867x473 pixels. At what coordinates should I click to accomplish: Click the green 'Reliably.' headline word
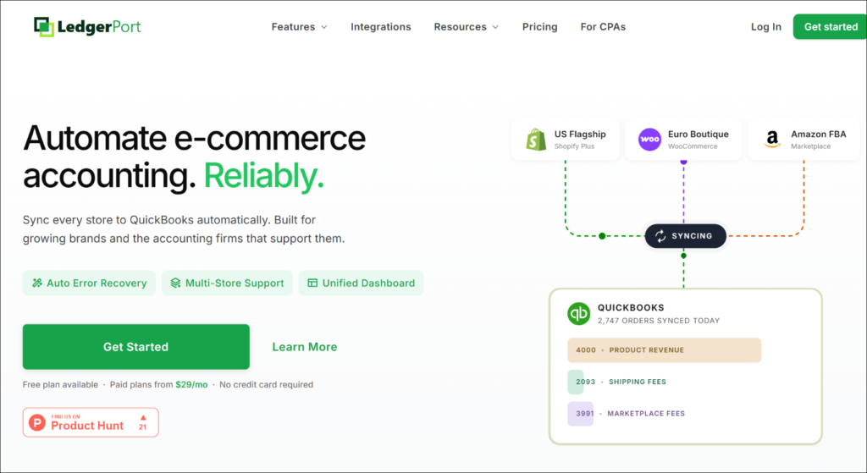[264, 176]
